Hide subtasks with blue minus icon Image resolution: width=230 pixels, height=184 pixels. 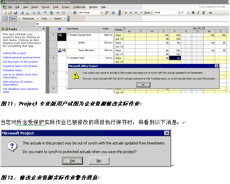(141, 12)
